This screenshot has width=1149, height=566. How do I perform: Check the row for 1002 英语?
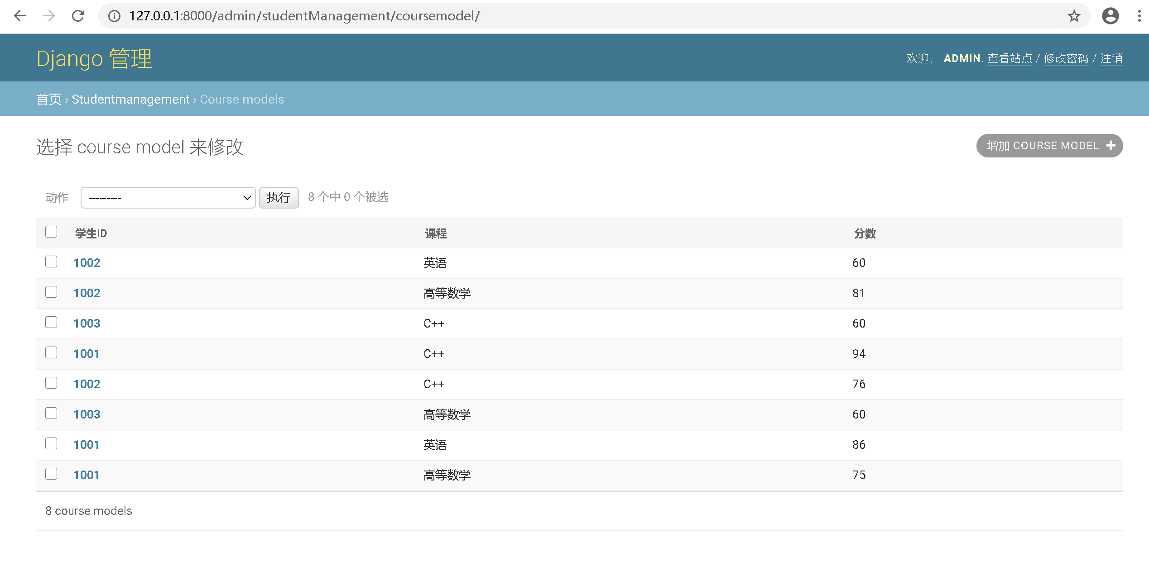pyautogui.click(x=51, y=262)
